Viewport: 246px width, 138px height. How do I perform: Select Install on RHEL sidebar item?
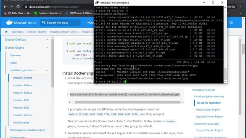point(21,100)
